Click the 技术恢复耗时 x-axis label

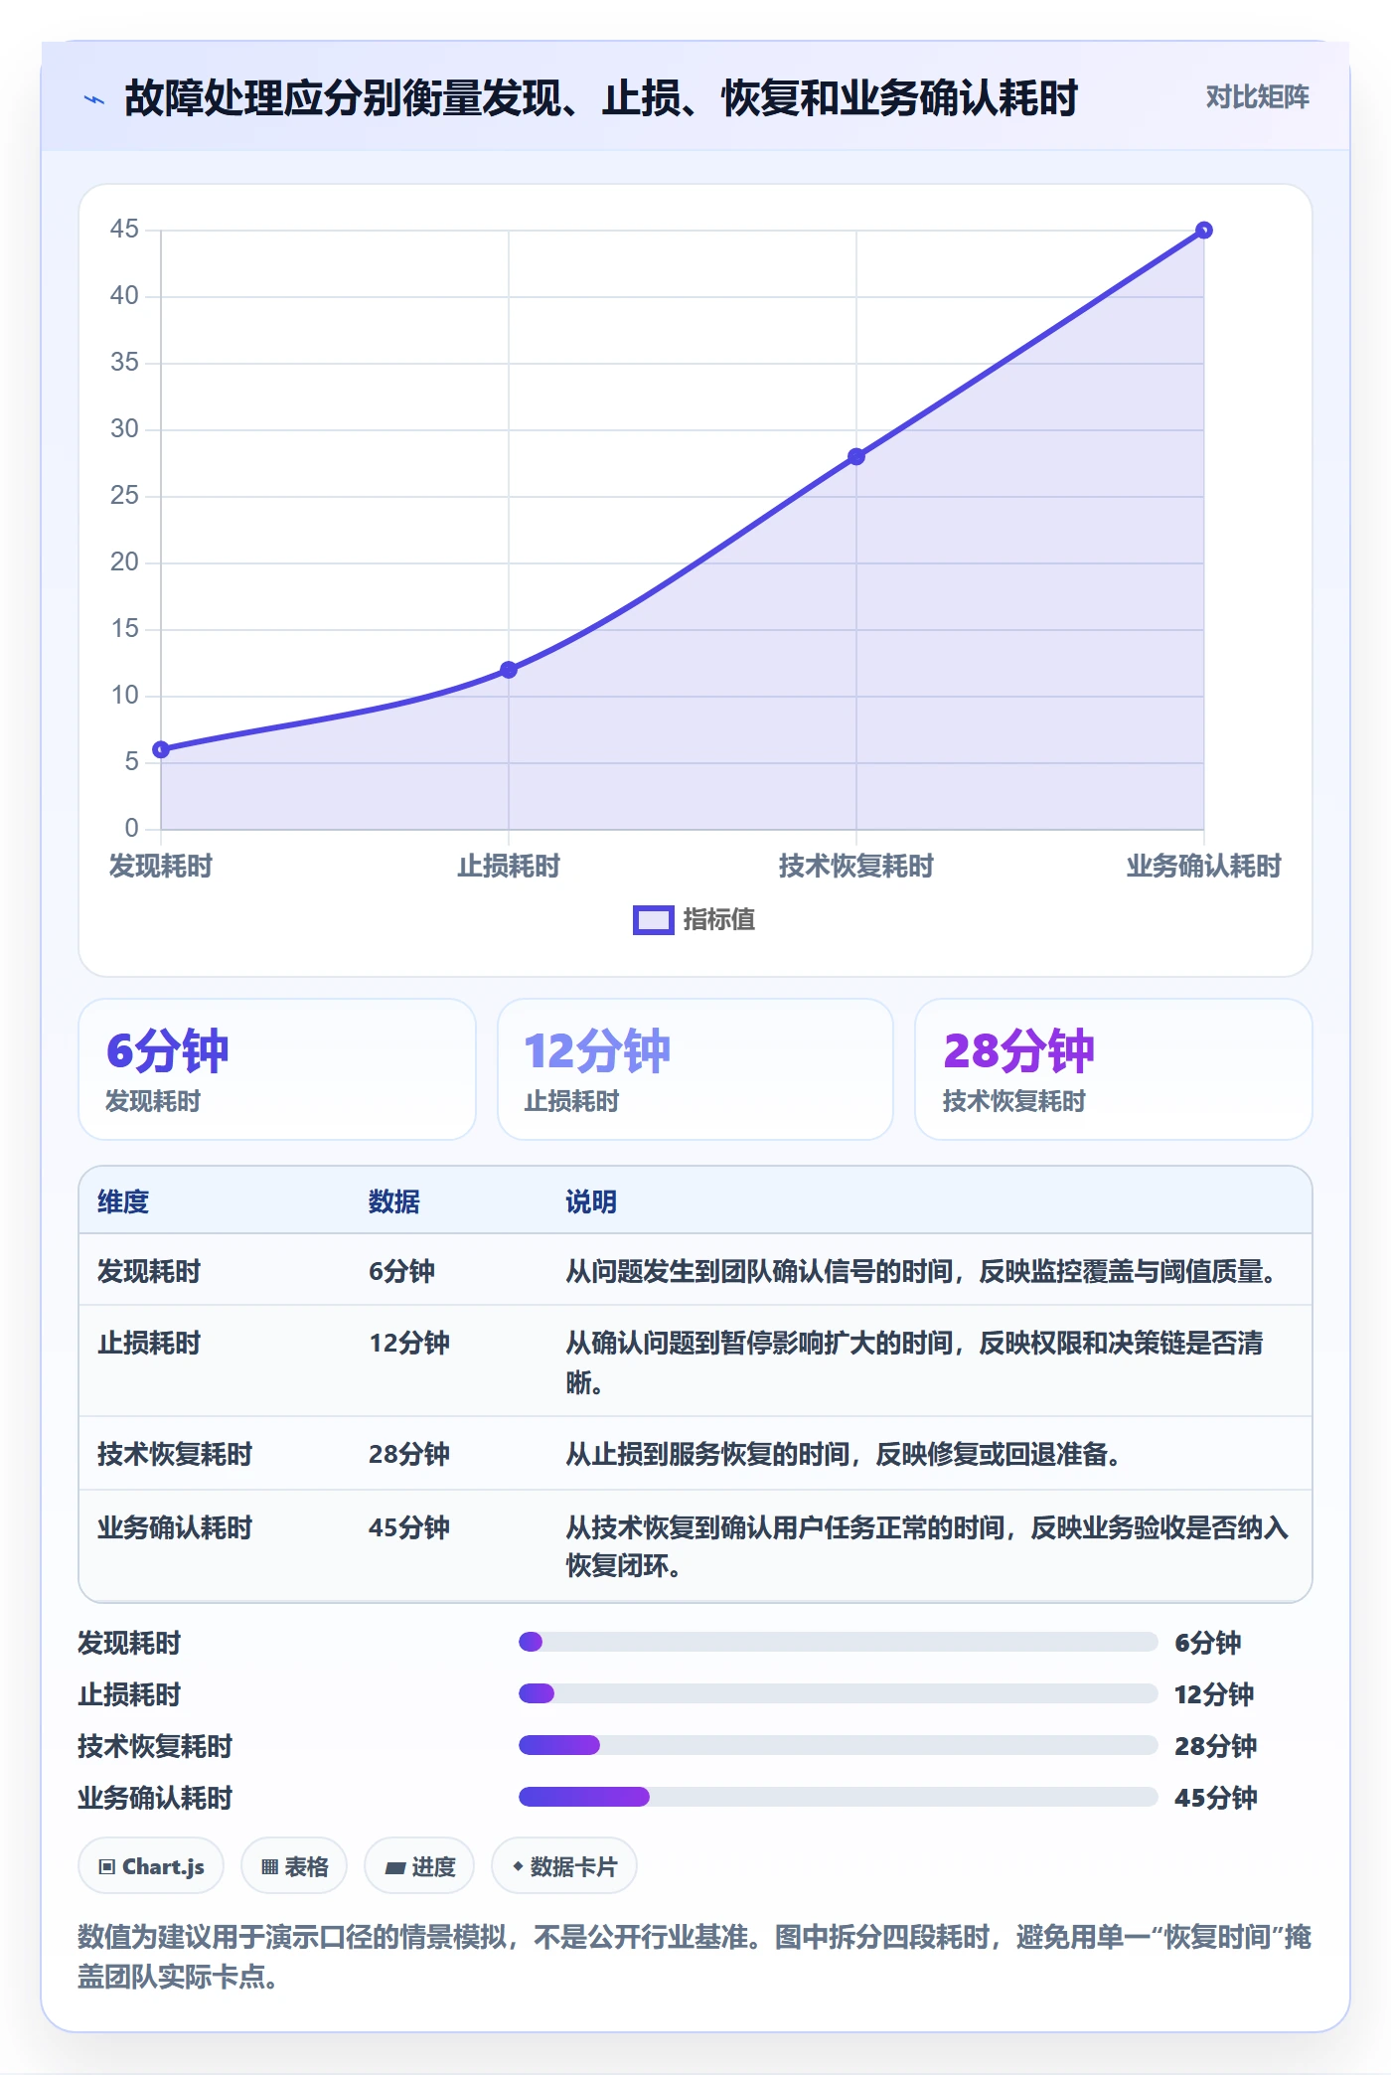[856, 867]
